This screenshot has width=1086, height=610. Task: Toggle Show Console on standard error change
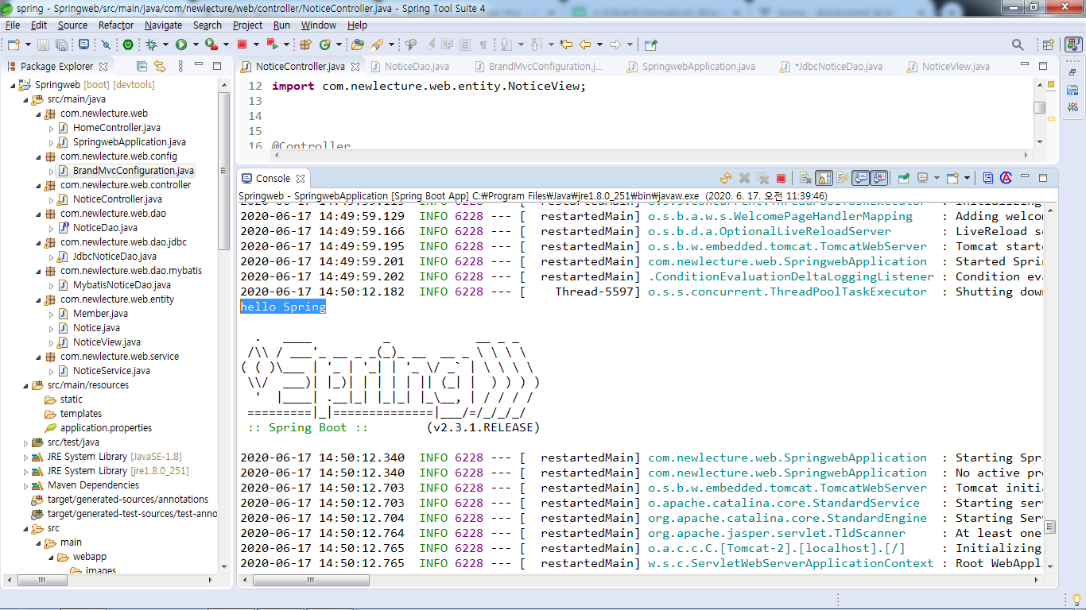(878, 179)
